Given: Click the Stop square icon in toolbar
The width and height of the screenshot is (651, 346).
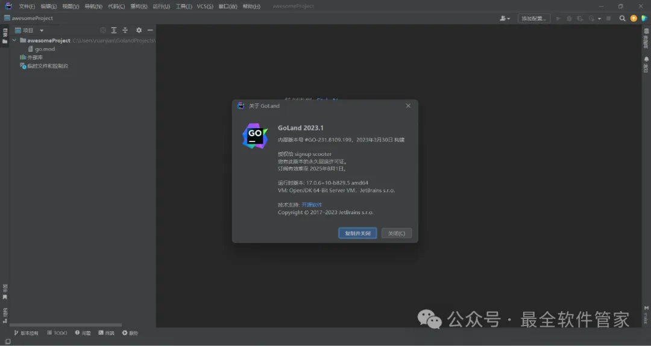Looking at the screenshot, I should 609,18.
